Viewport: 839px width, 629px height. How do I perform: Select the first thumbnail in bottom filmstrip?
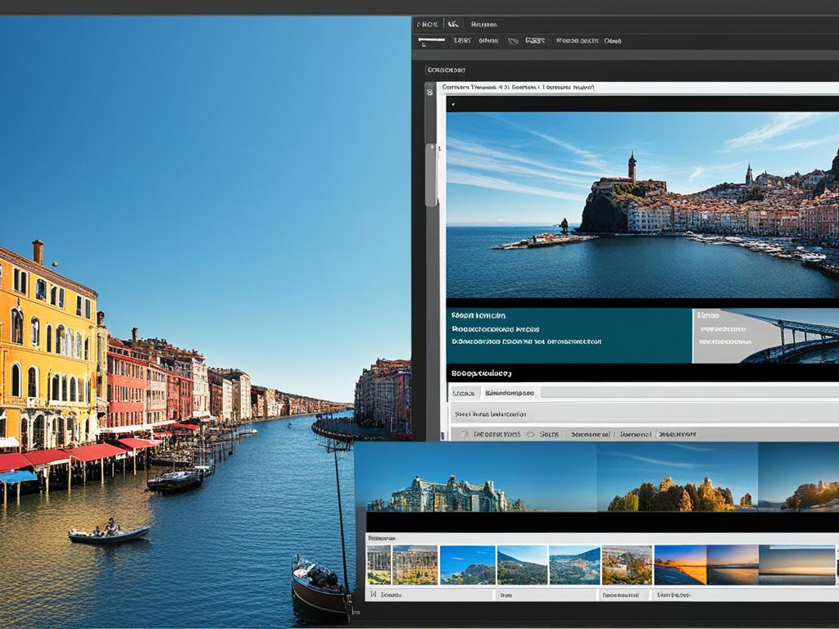pyautogui.click(x=379, y=565)
